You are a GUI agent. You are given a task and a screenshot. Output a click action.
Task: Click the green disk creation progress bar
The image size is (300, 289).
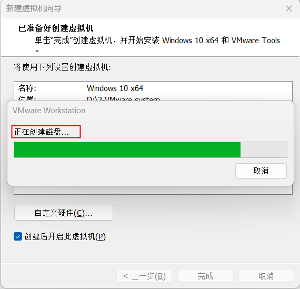127,150
